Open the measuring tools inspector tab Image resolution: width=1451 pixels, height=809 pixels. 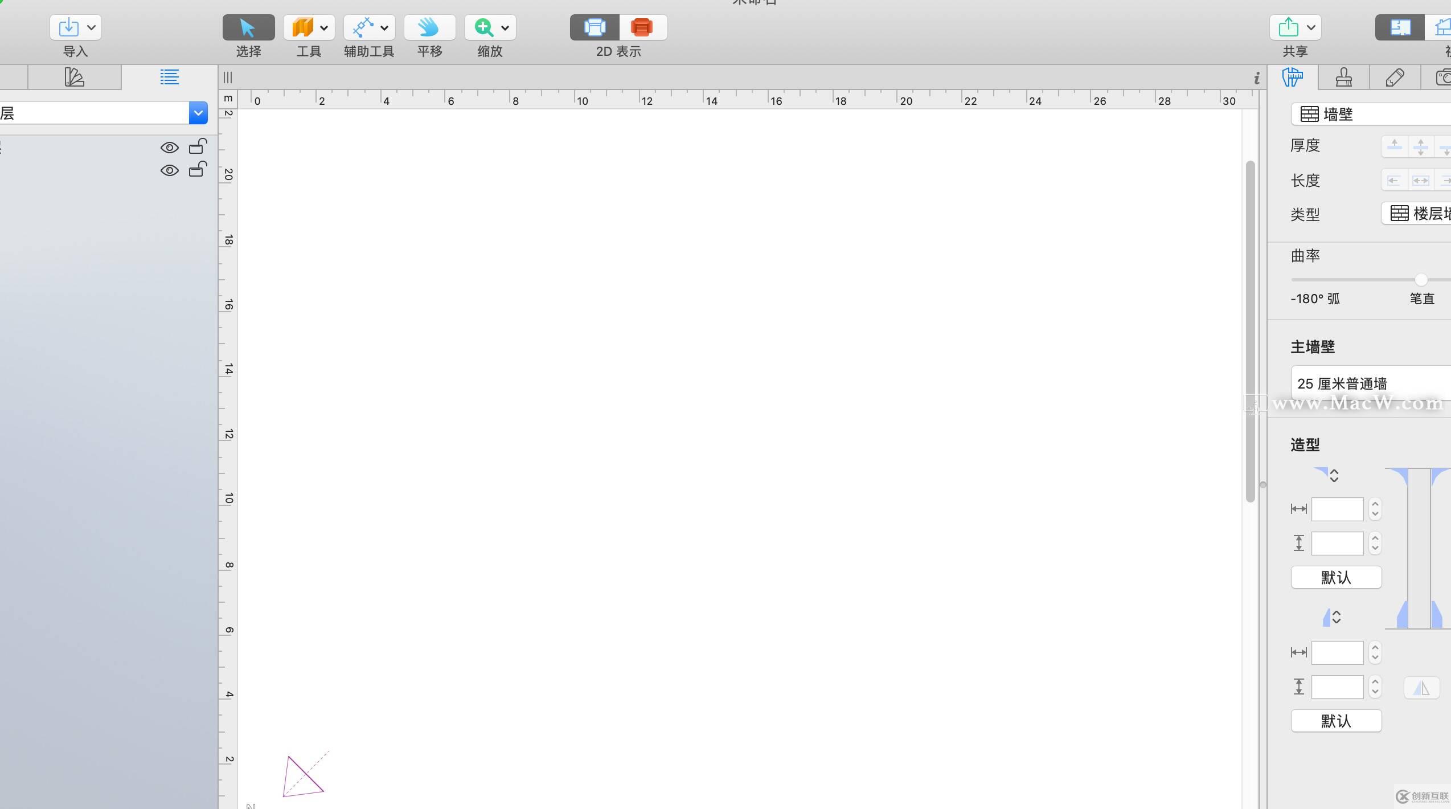[1293, 77]
